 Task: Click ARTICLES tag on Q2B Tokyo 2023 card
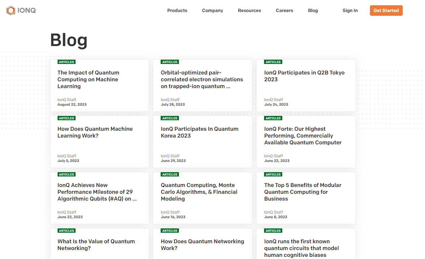[x=273, y=62]
